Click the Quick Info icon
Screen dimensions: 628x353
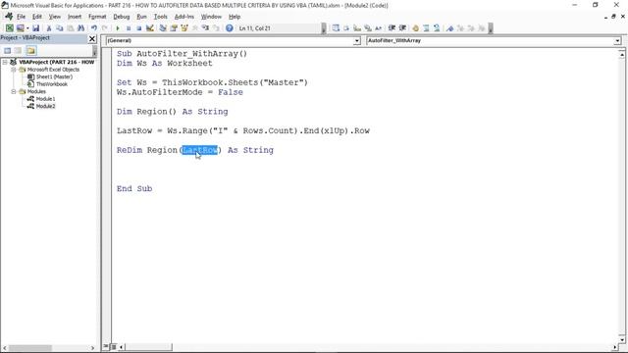357,28
